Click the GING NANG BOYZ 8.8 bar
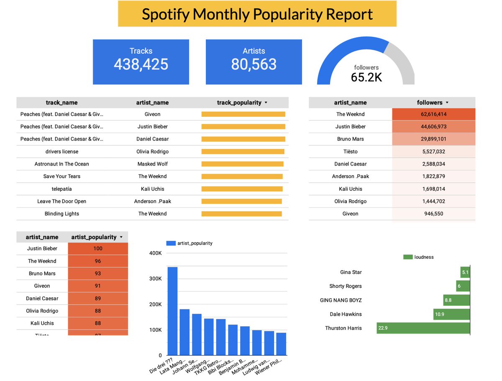The width and height of the screenshot is (502, 381). click(456, 300)
